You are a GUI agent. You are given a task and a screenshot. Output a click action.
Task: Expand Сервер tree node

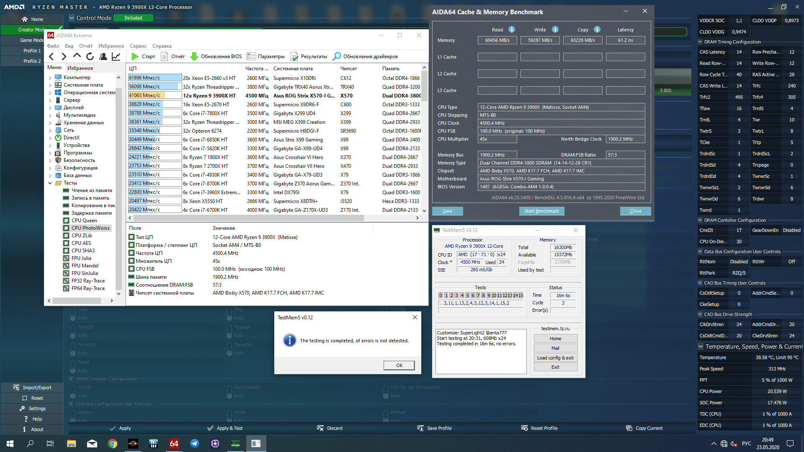pos(50,100)
